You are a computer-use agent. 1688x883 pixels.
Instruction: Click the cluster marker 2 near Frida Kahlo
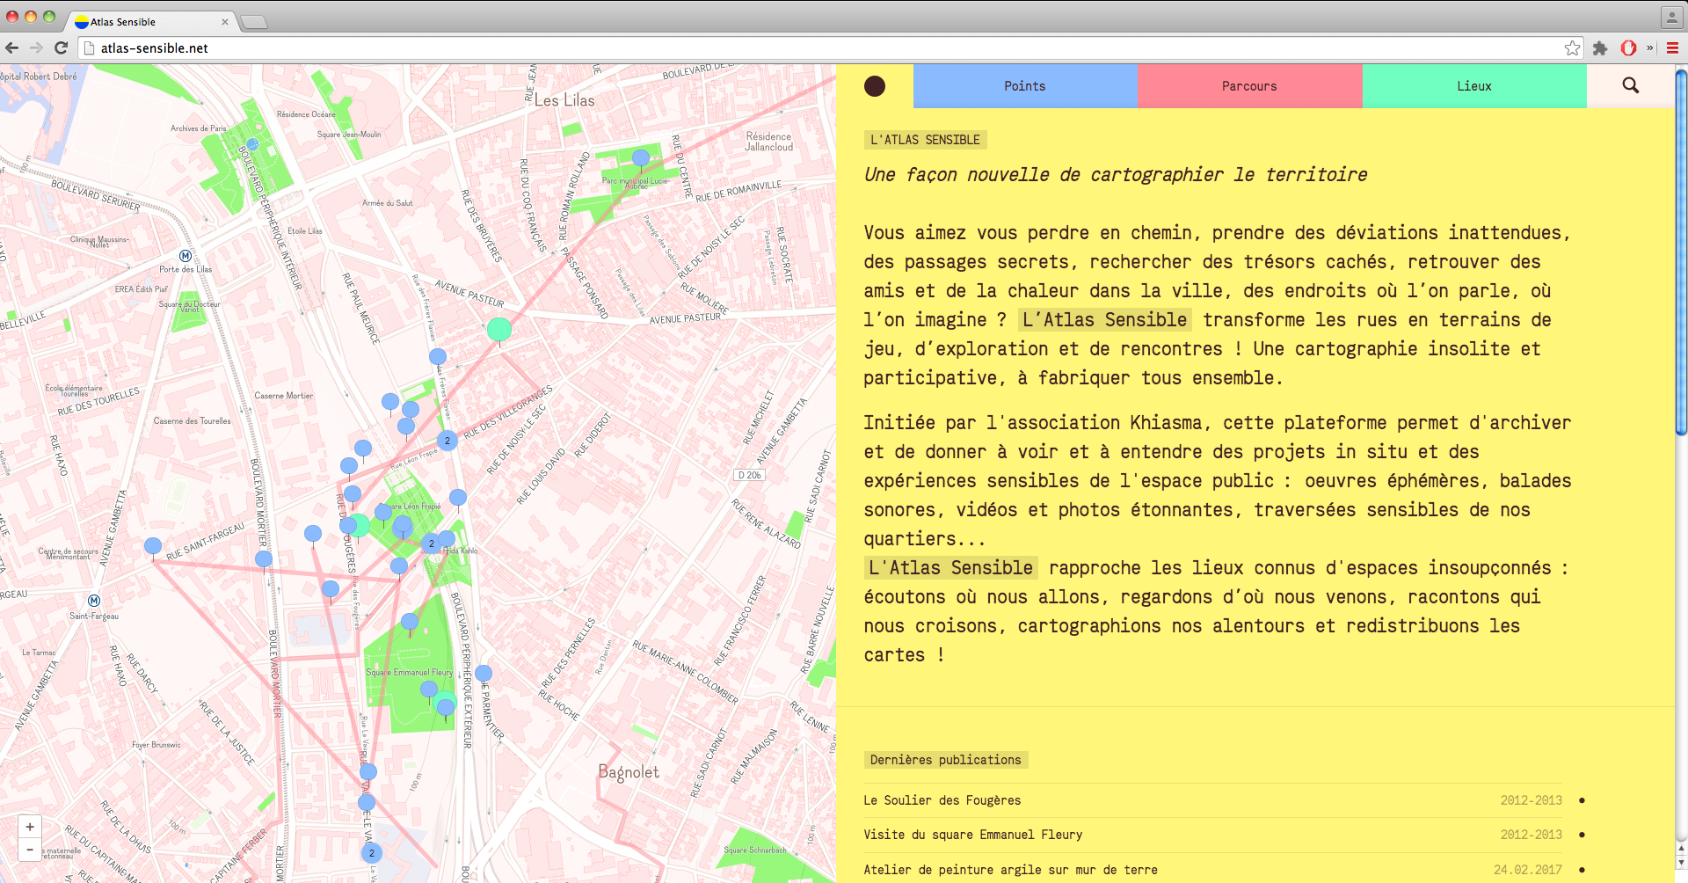coord(431,544)
